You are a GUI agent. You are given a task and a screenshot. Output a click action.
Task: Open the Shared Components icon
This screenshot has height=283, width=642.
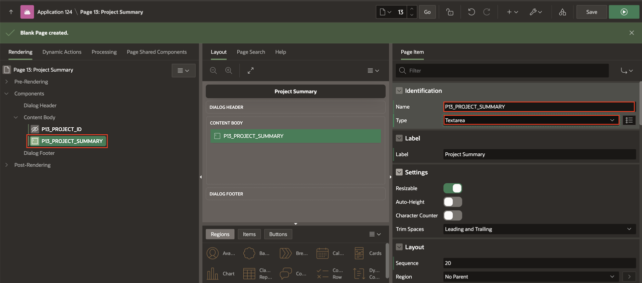tap(562, 12)
